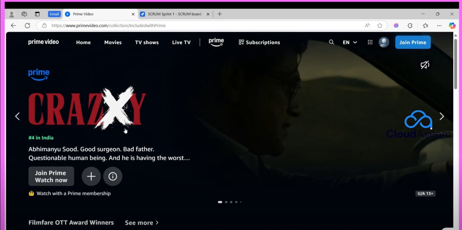Select the third carousel page dot
Image resolution: width=462 pixels, height=230 pixels.
pyautogui.click(x=231, y=202)
